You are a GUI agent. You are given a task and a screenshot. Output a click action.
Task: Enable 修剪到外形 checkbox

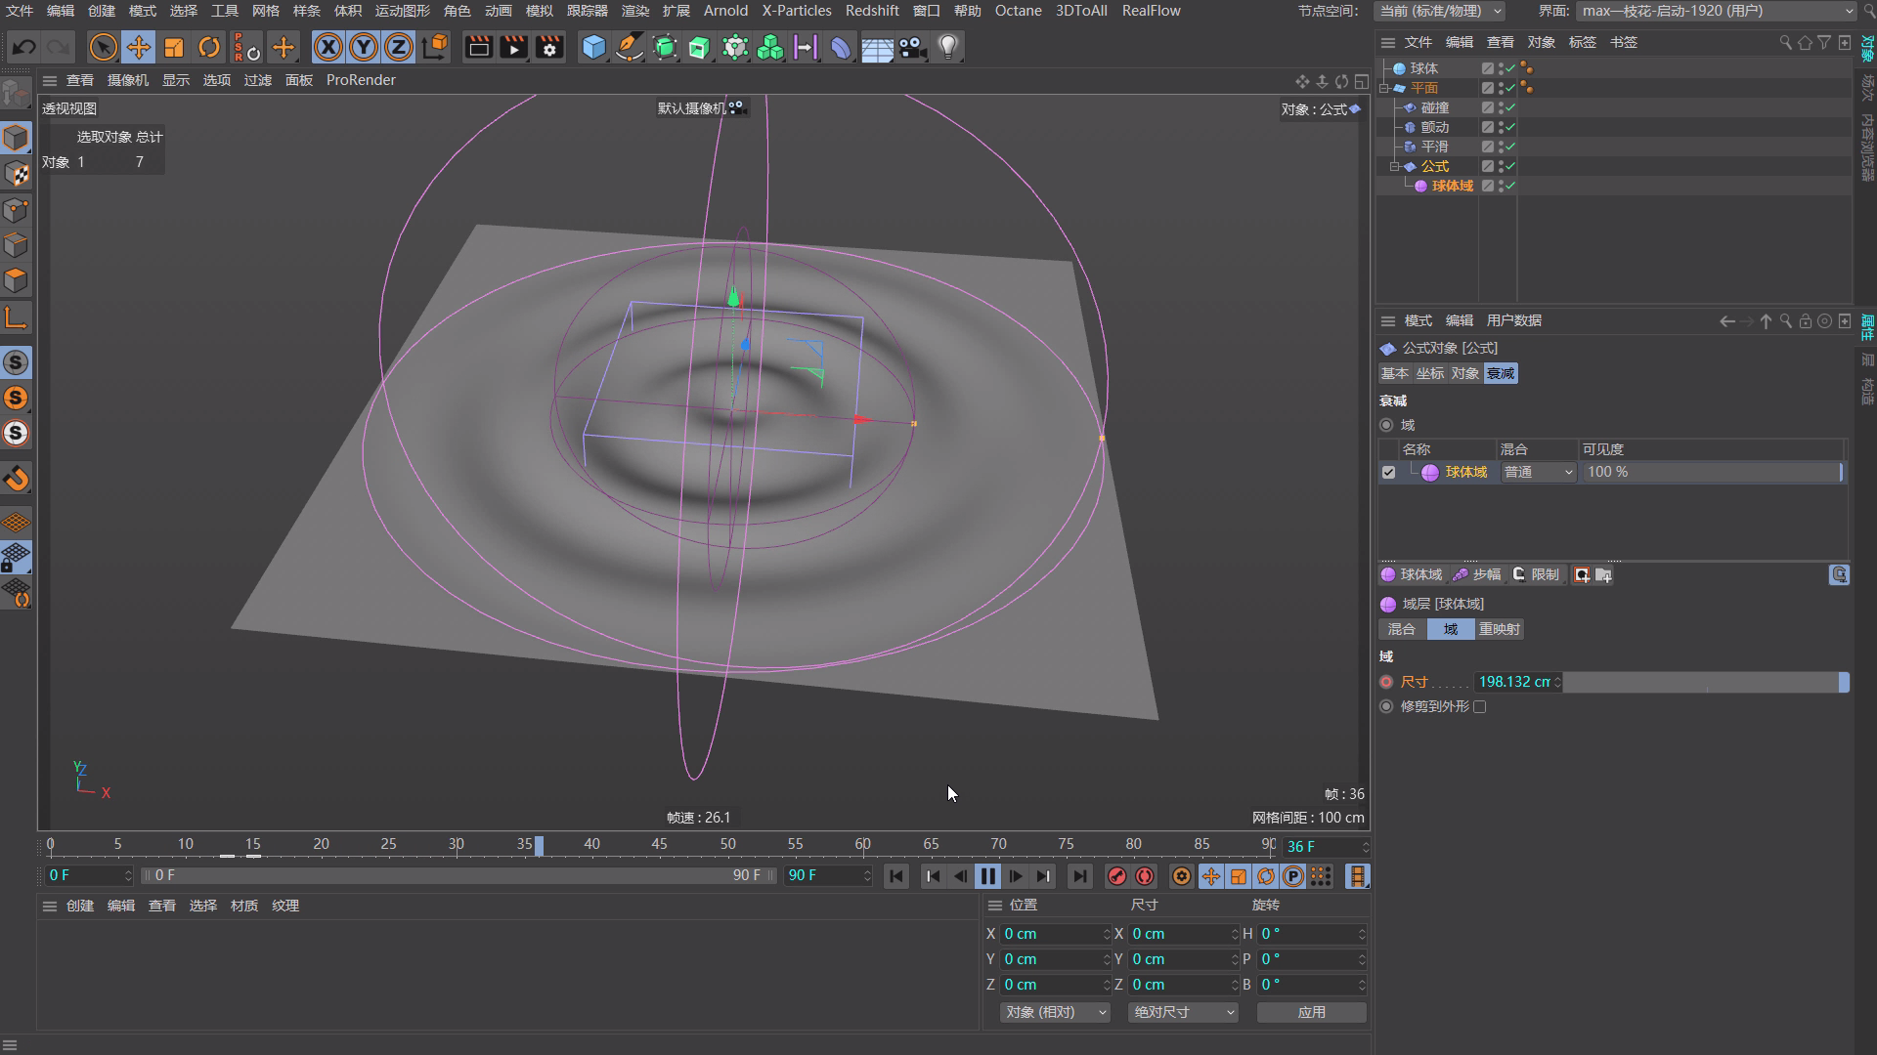1479,706
